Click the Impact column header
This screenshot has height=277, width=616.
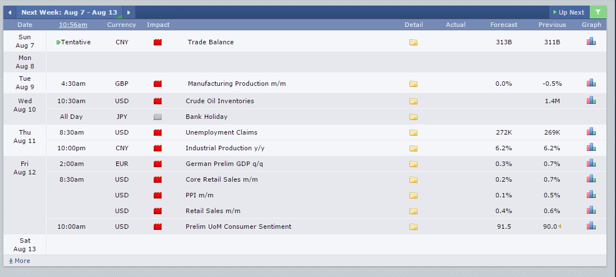point(158,25)
